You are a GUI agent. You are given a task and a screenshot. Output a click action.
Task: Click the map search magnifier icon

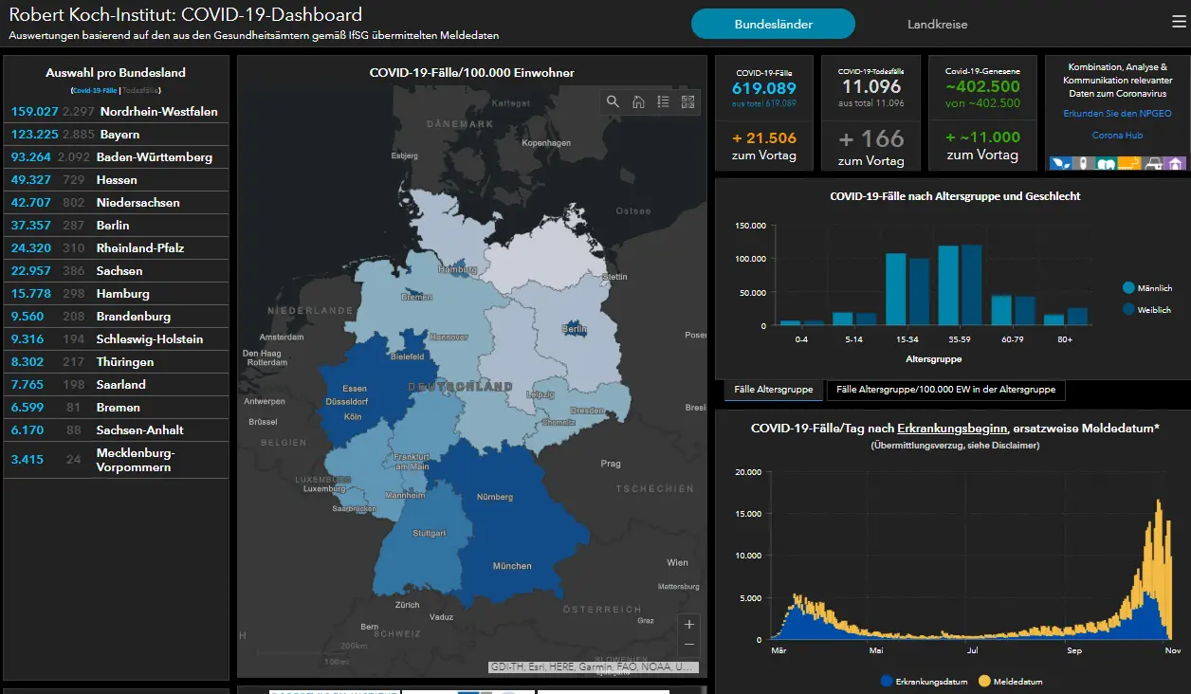(613, 101)
